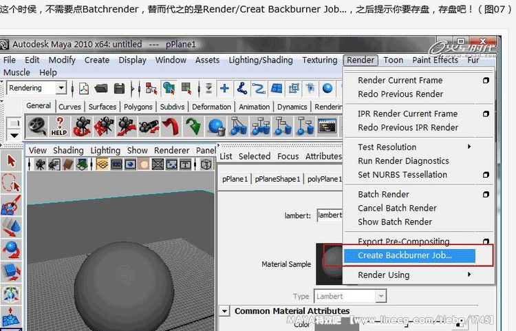Screen dimensions: 516x331
Task: Open Attribute Editor Selected menu
Action: [255, 156]
